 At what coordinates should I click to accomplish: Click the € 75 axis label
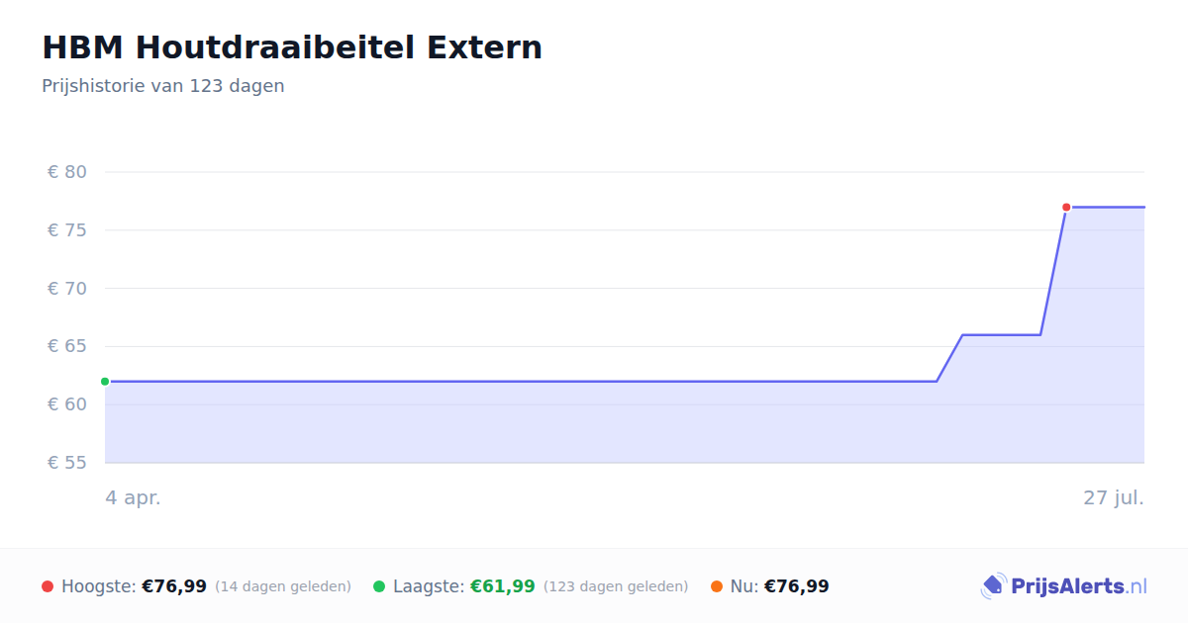pos(67,230)
